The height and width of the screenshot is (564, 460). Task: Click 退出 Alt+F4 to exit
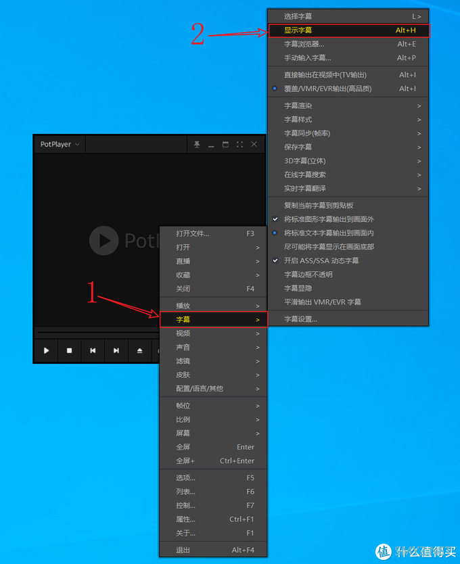[x=213, y=550]
